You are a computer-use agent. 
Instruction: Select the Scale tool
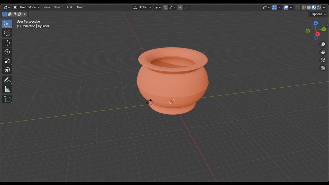pos(7,61)
